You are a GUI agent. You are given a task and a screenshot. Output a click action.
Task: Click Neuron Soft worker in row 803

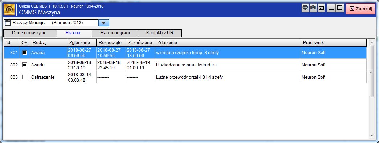click(x=334, y=77)
